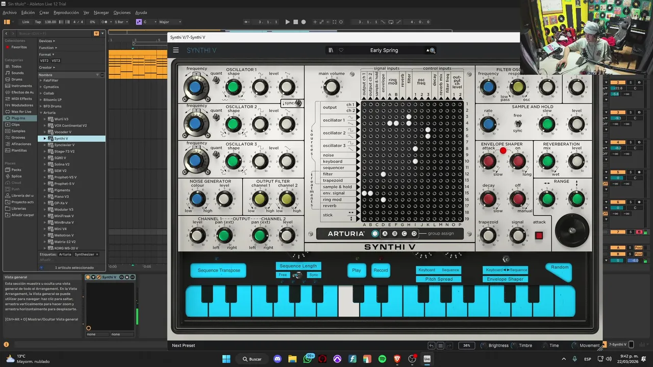Select Samples category in browser sidebar
653x367 pixels.
tap(18, 131)
